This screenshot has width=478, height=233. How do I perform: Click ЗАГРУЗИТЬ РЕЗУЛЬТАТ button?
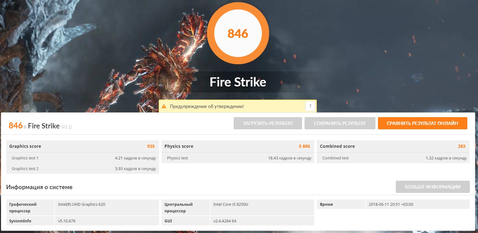(268, 123)
